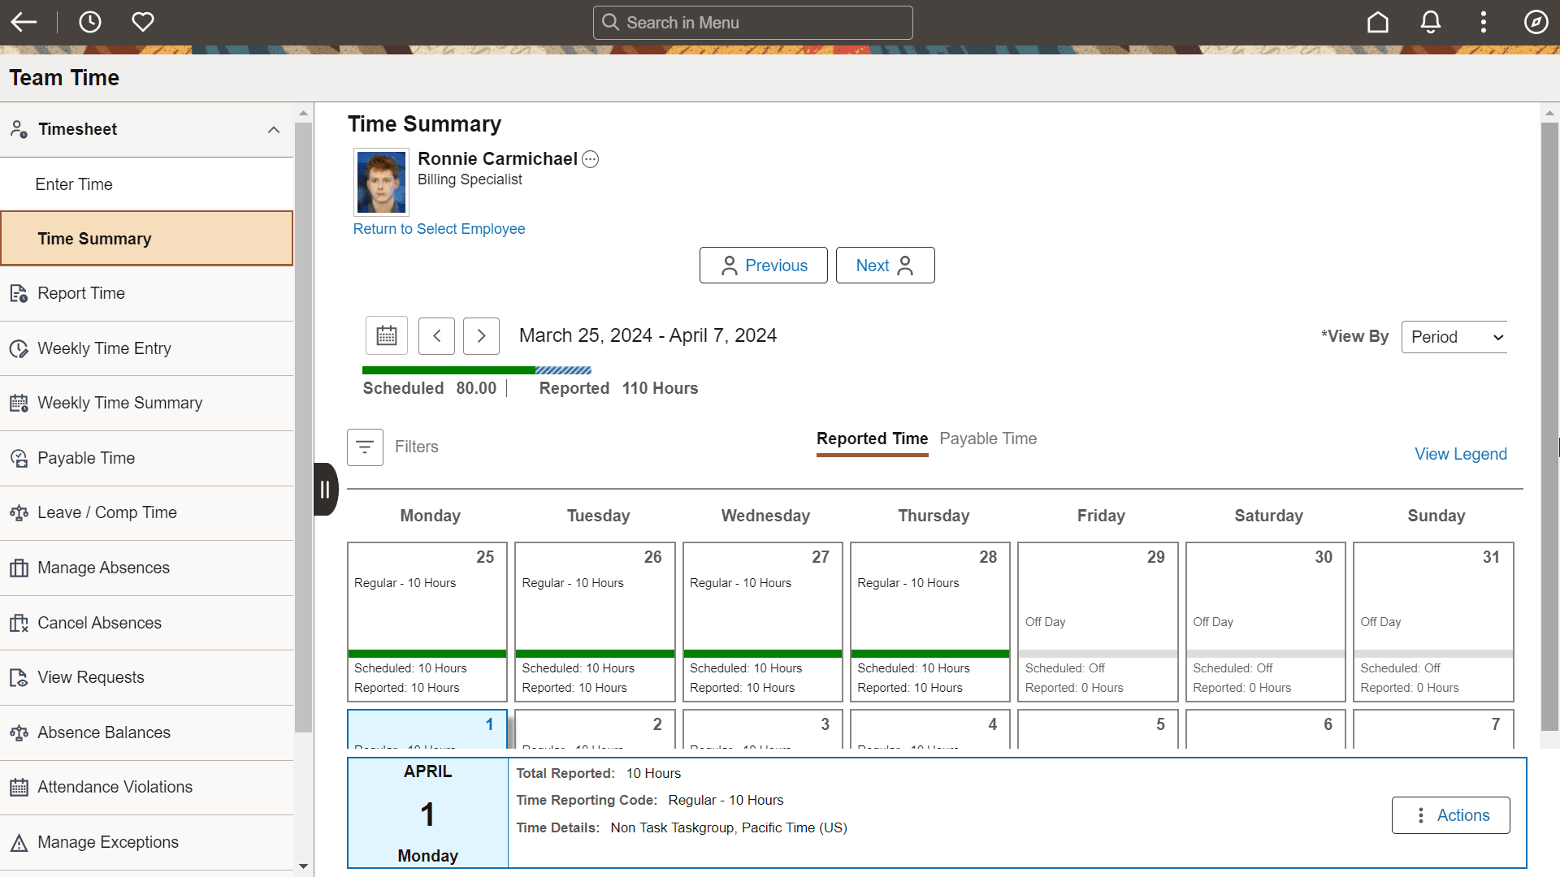Screen dimensions: 1560x877
Task: Open the Timesheet calendar picker icon
Action: [x=386, y=335]
